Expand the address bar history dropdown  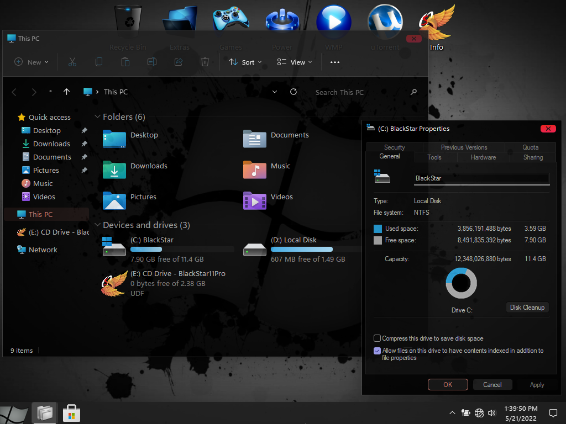[275, 92]
